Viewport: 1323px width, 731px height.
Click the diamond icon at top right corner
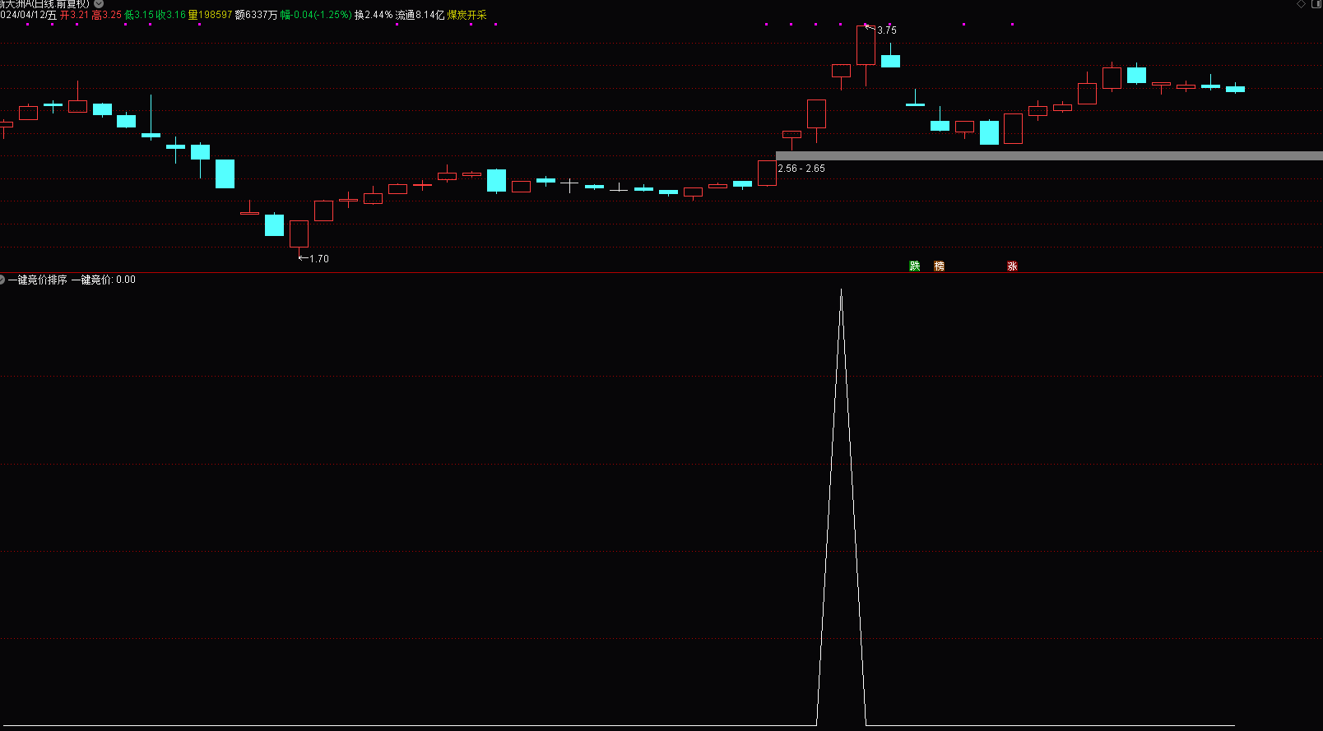pyautogui.click(x=1302, y=4)
